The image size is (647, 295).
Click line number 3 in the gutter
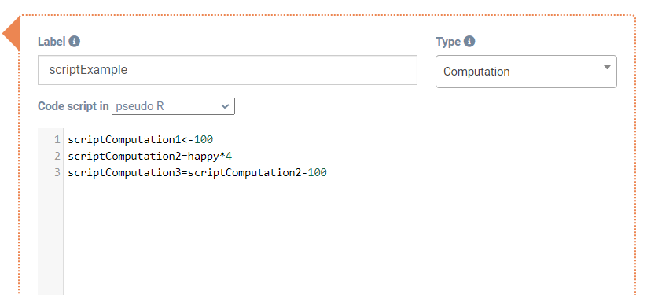pos(57,172)
